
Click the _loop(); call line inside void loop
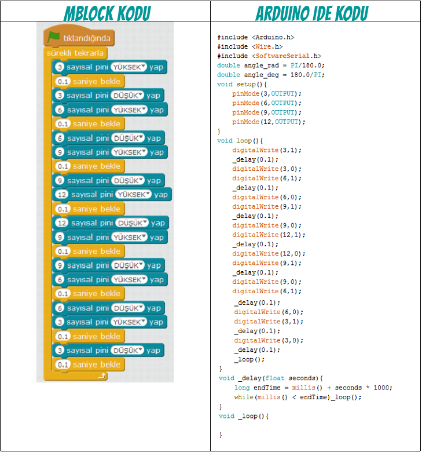click(249, 359)
